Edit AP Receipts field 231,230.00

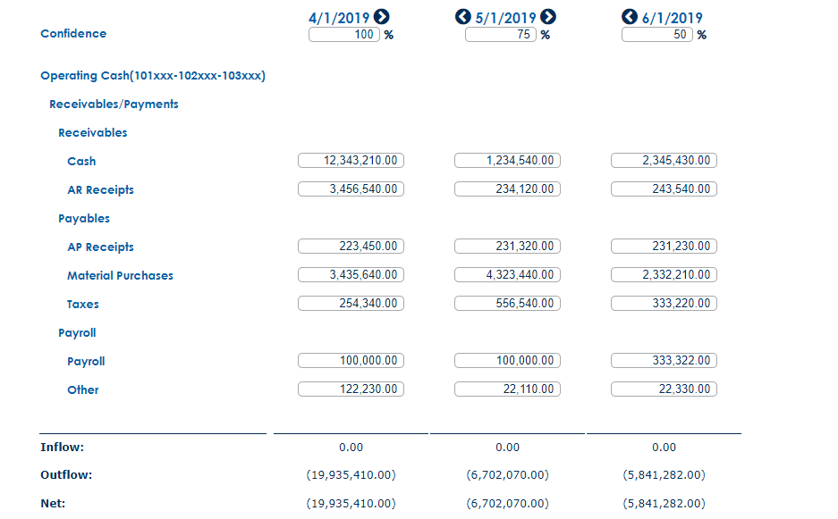664,247
